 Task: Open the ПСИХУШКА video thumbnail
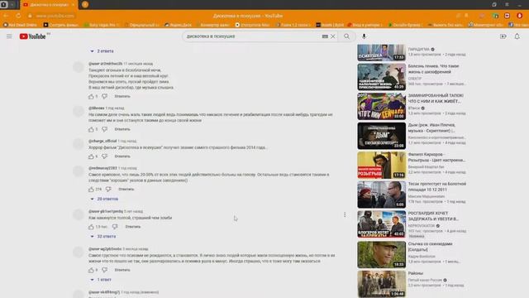tap(382, 52)
